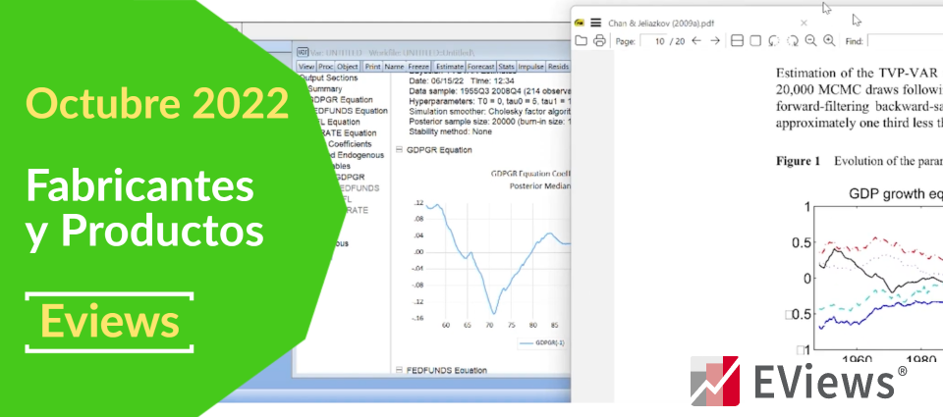943x417 pixels.
Task: Collapse the GDPGR Equation section
Action: pyautogui.click(x=399, y=149)
